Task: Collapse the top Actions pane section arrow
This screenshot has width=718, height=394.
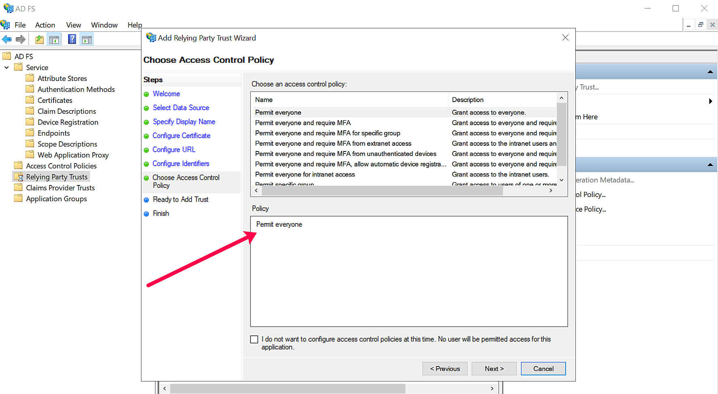Action: tap(710, 72)
